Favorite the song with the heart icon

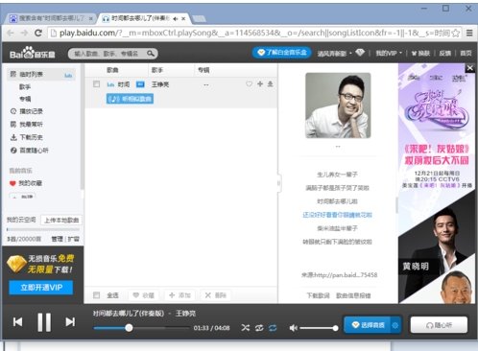[x=249, y=84]
